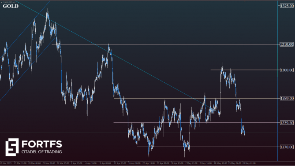The image size is (295, 166).
Task: Select the 1325.00 price level label
Action: pyautogui.click(x=287, y=6)
